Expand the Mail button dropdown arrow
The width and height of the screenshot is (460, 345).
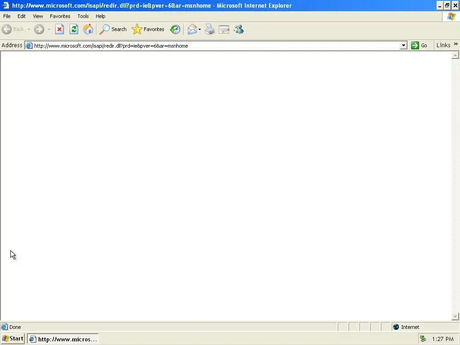point(199,29)
